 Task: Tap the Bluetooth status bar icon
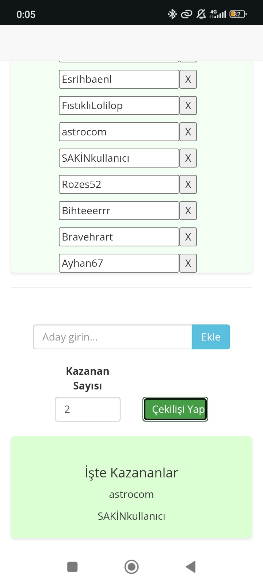(172, 14)
